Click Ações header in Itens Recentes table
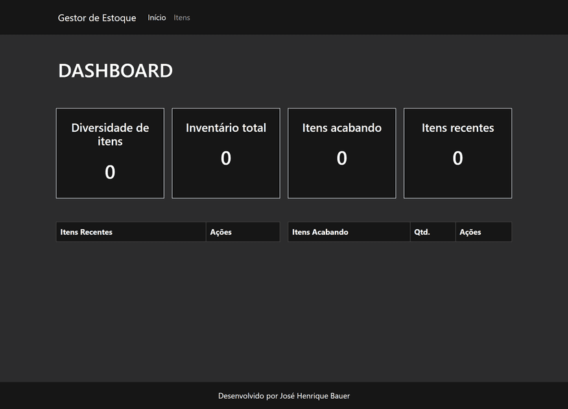This screenshot has height=409, width=568. tap(221, 232)
